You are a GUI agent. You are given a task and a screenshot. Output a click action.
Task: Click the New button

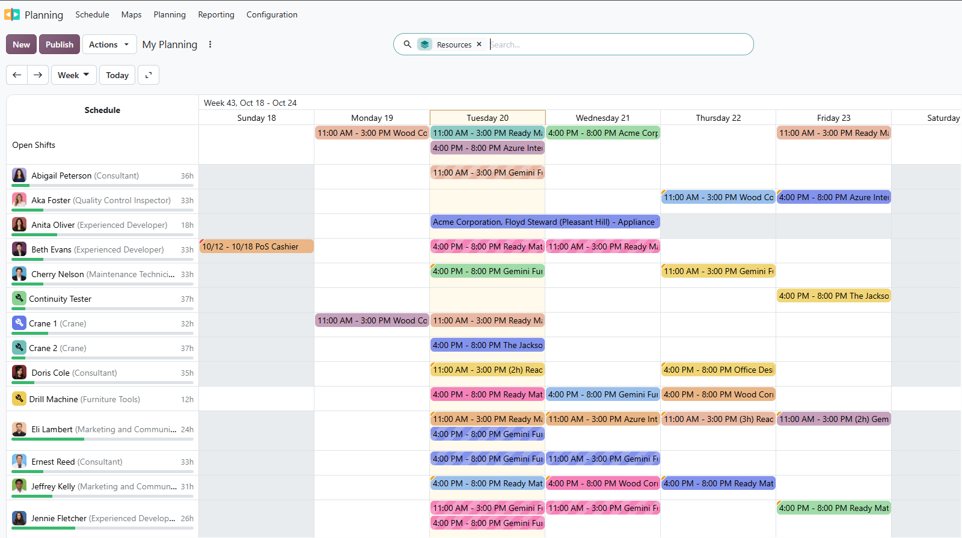tap(21, 44)
